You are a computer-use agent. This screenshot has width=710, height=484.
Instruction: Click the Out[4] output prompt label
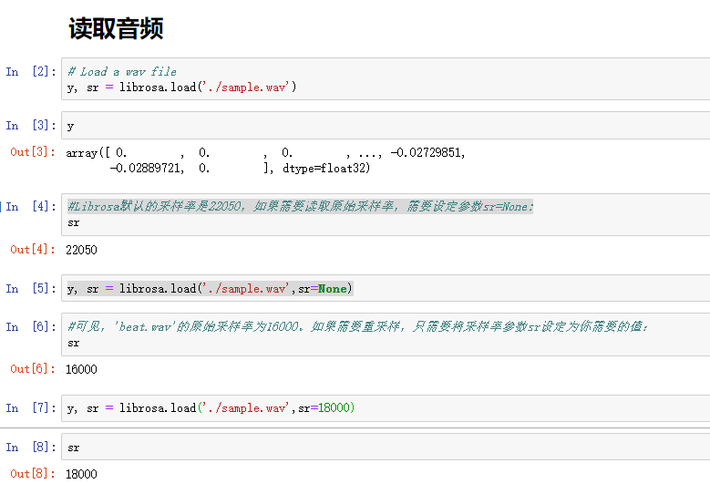click(33, 250)
